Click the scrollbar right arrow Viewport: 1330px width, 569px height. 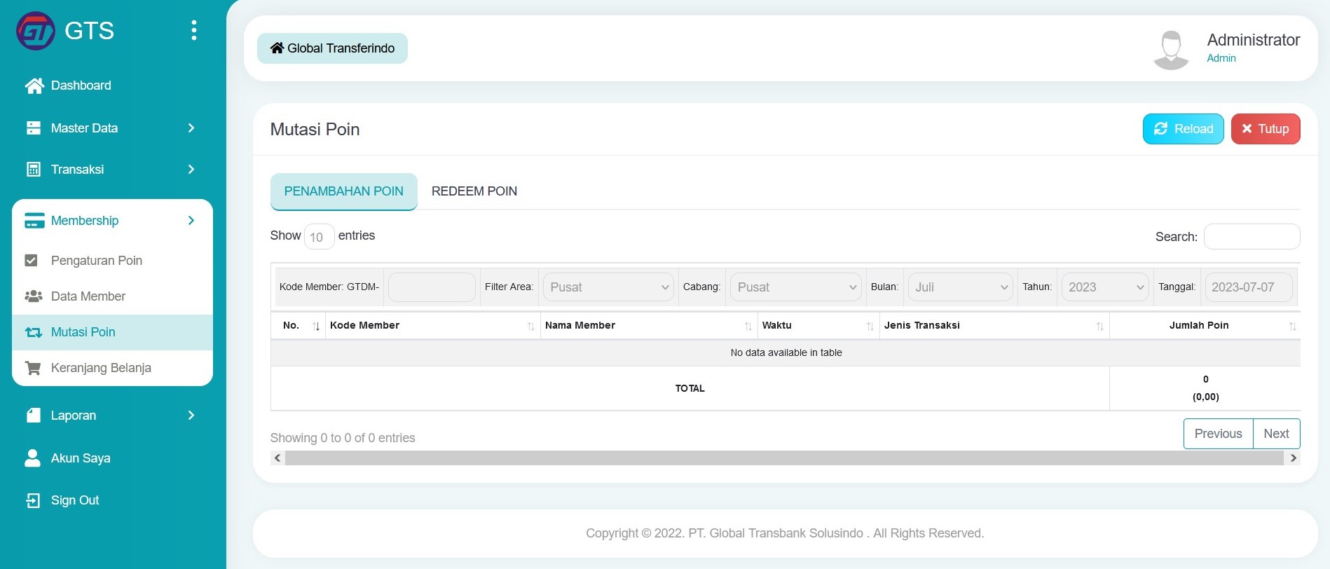1294,458
